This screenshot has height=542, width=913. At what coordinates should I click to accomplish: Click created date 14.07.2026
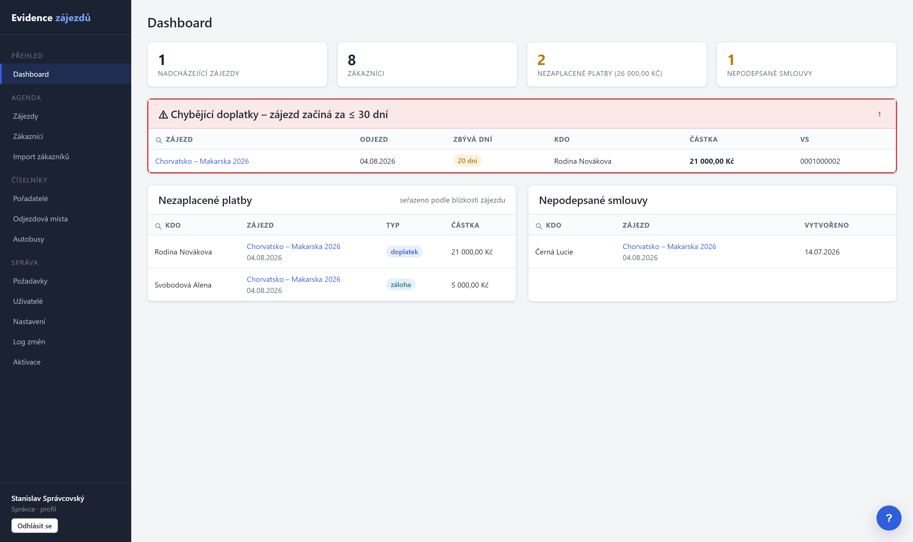(x=822, y=252)
